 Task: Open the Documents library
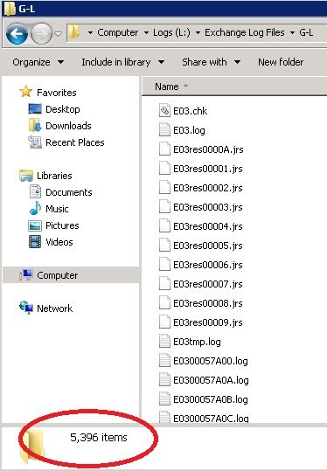click(x=69, y=192)
